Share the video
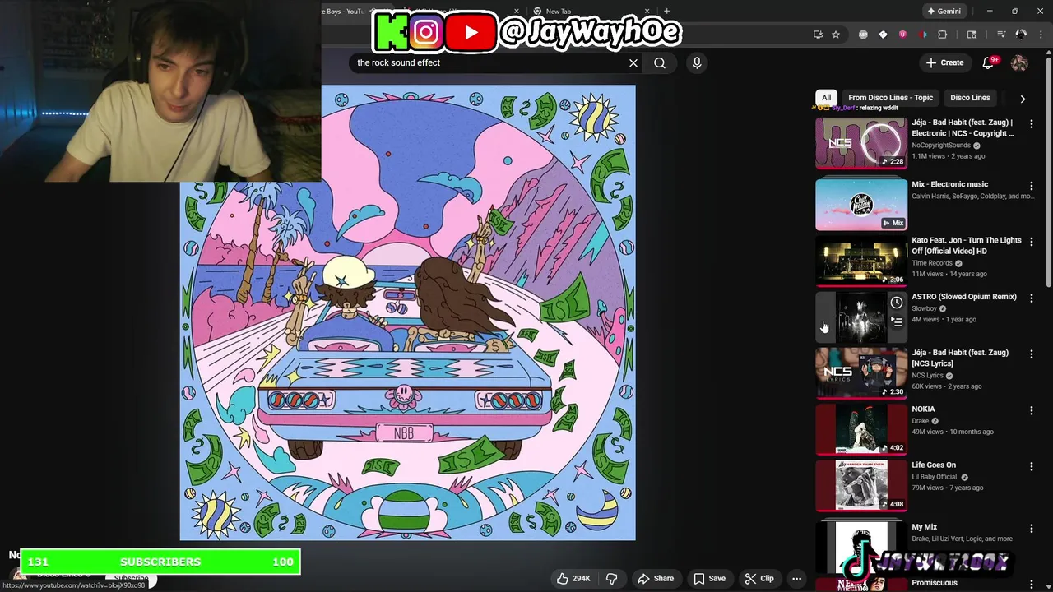Viewport: 1053px width, 592px height. pos(656,578)
